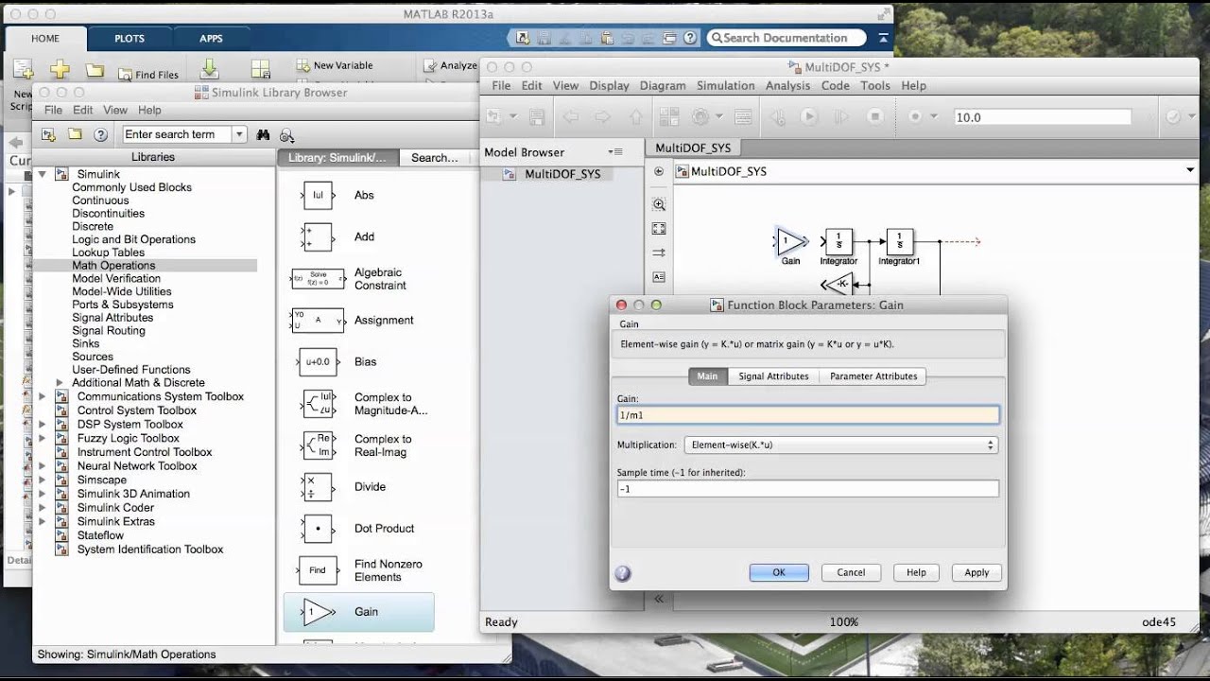Expand the Control System Toolbox node
This screenshot has width=1210, height=681.
pyautogui.click(x=42, y=410)
